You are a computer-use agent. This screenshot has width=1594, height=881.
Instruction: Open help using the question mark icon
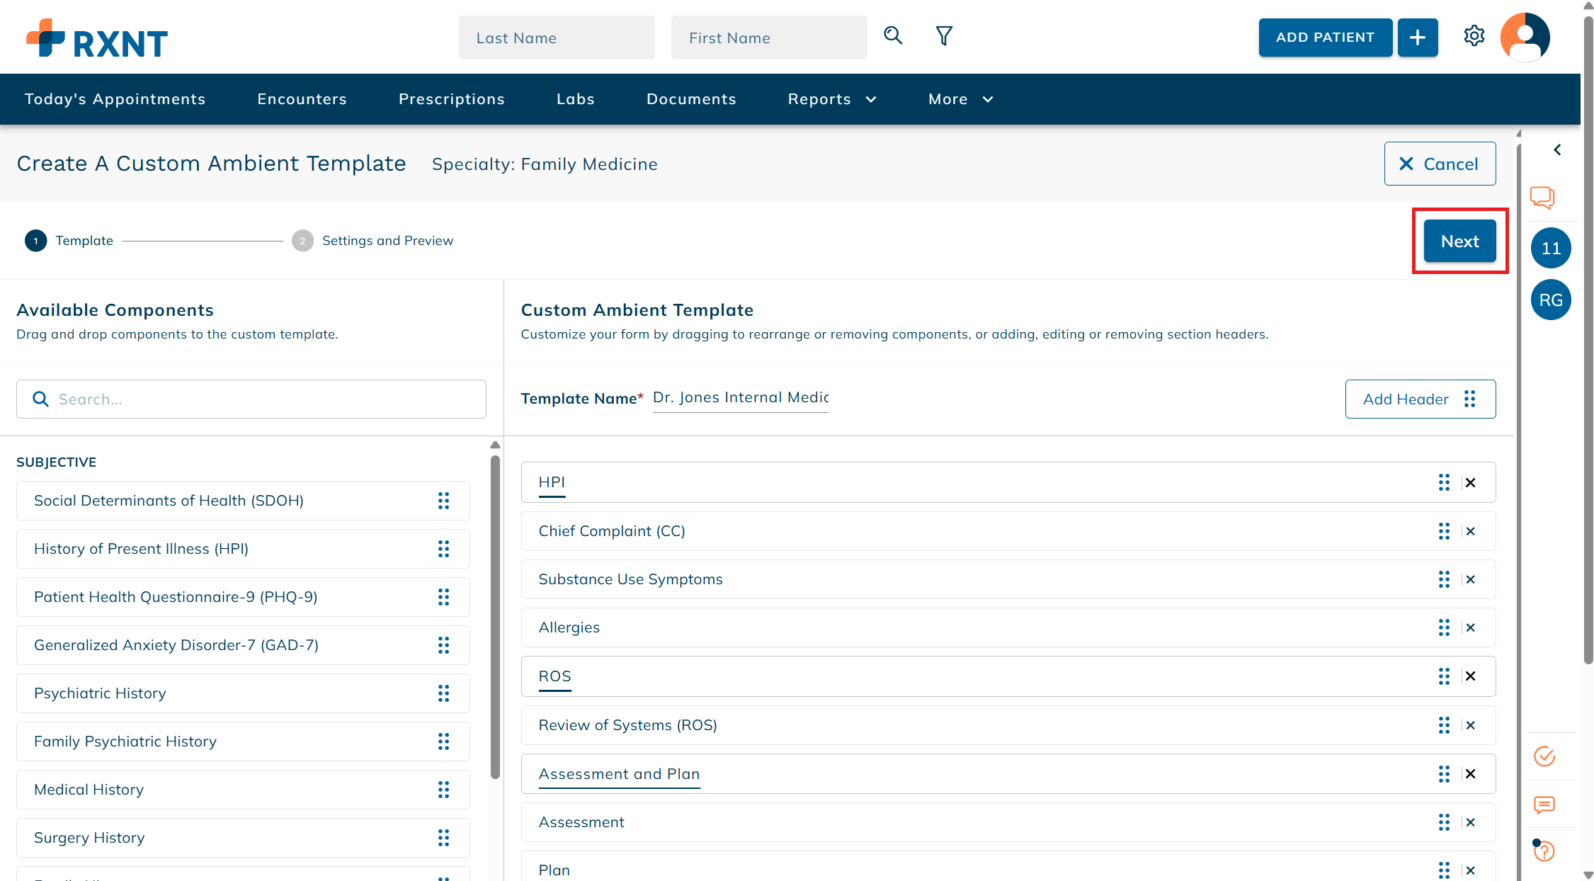point(1544,851)
